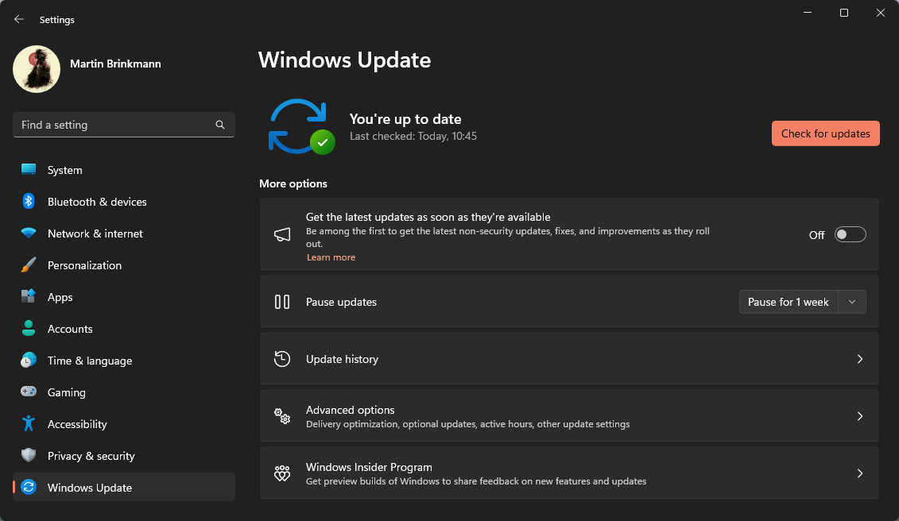Expand Windows Insider Program chevron
This screenshot has width=899, height=521.
(x=860, y=473)
